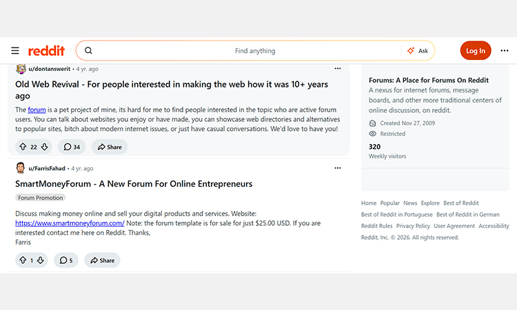Open the 5 comments on SmartMoneyForum

point(66,260)
